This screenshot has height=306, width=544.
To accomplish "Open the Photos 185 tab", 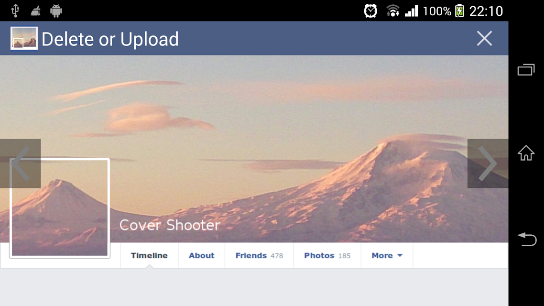I will [327, 255].
